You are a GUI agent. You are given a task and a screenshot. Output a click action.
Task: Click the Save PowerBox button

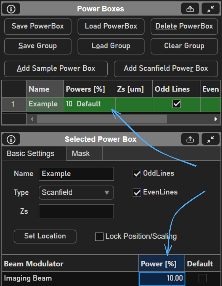[x=37, y=26]
